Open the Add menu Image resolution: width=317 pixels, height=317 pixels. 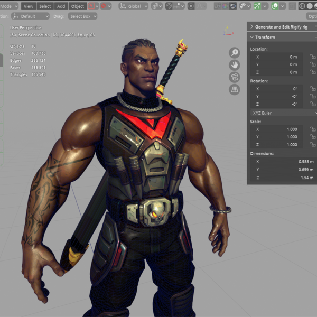61,6
